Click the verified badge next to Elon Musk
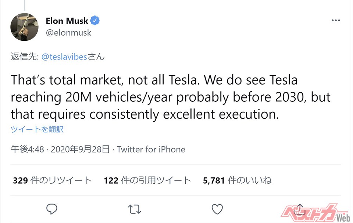 click(94, 21)
